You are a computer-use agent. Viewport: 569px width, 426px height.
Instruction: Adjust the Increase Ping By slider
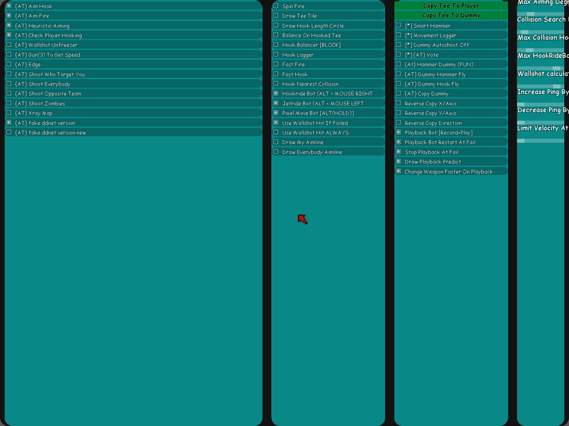[541, 104]
